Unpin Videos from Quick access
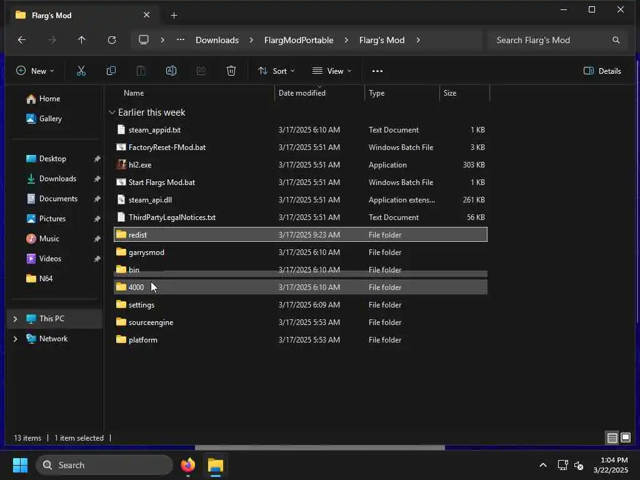640x480 pixels. click(x=97, y=259)
